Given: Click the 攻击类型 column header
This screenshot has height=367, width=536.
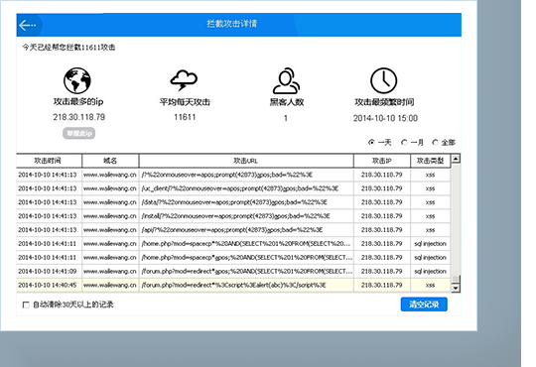Looking at the screenshot, I should (x=431, y=161).
